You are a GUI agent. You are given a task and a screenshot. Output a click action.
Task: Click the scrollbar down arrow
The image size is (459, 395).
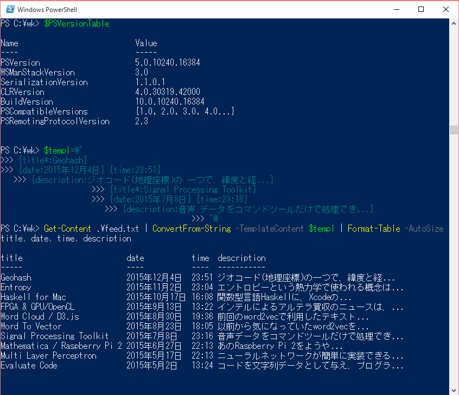454,390
